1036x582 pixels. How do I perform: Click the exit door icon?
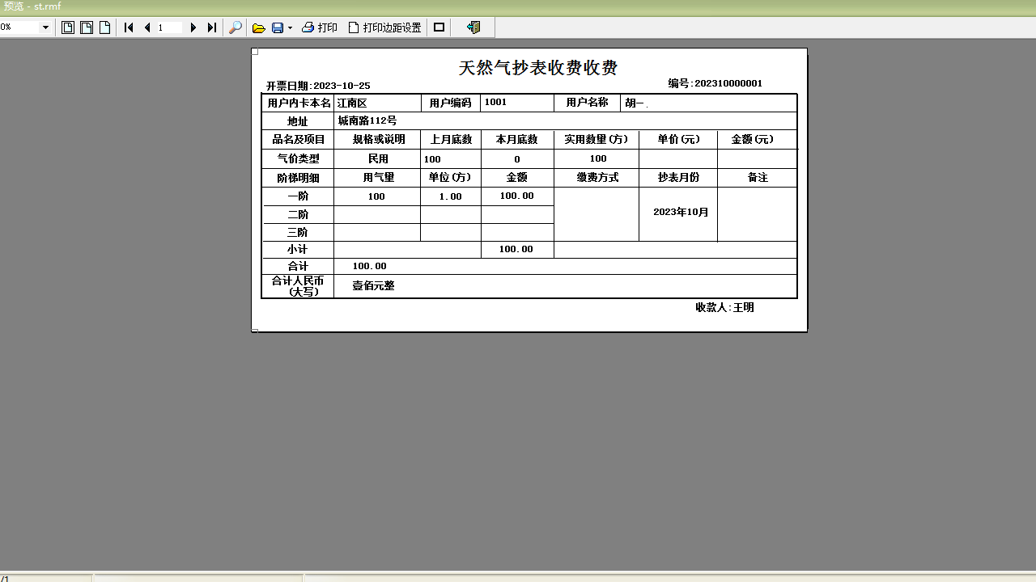tap(474, 27)
